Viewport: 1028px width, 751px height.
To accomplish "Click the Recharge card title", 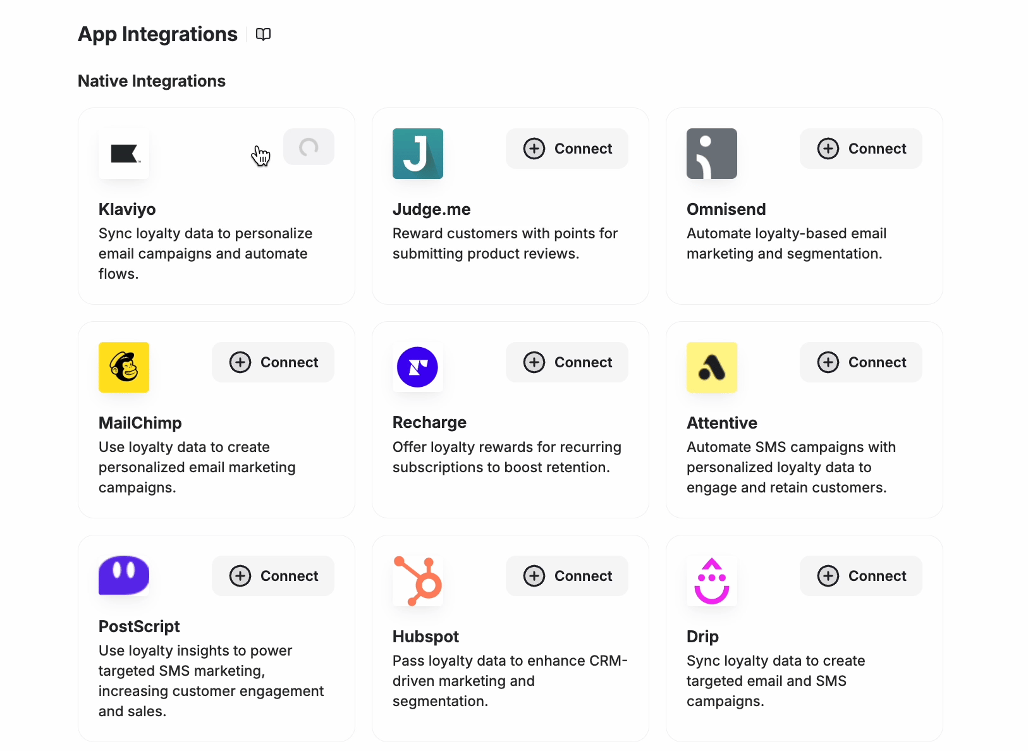I will [429, 422].
